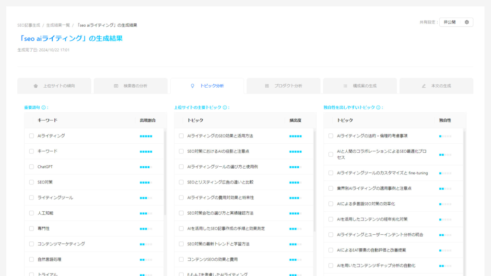491x276 pixels.
Task: Click 非公開 sharing status button
Action: [x=450, y=22]
